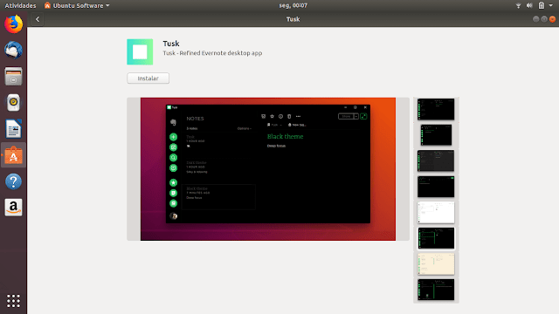This screenshot has width=559, height=314.
Task: Expand the system menu arrow
Action: 551,5
